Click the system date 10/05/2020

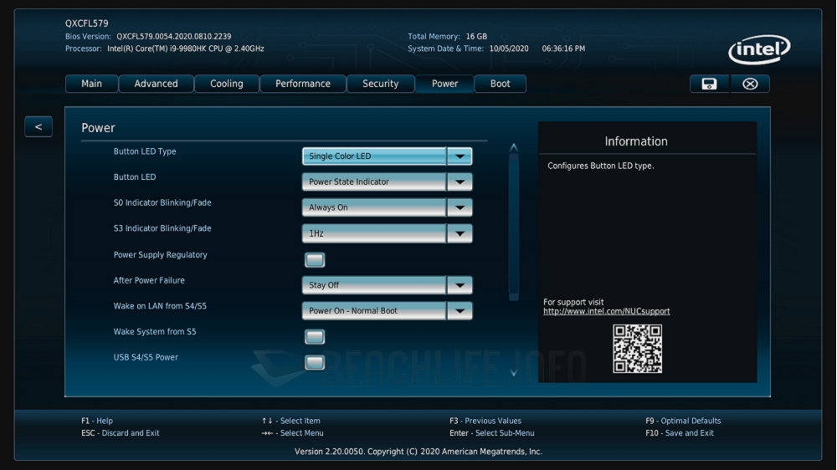pos(509,49)
